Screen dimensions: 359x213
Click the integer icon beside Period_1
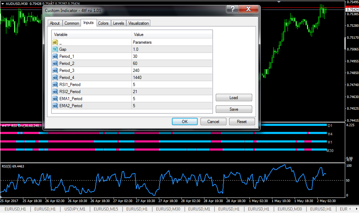point(55,56)
